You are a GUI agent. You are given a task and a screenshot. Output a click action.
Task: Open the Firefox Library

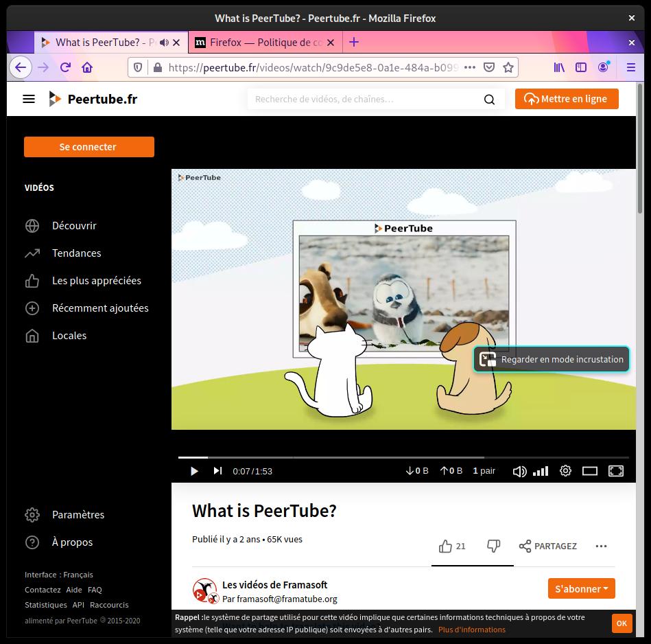(x=559, y=67)
